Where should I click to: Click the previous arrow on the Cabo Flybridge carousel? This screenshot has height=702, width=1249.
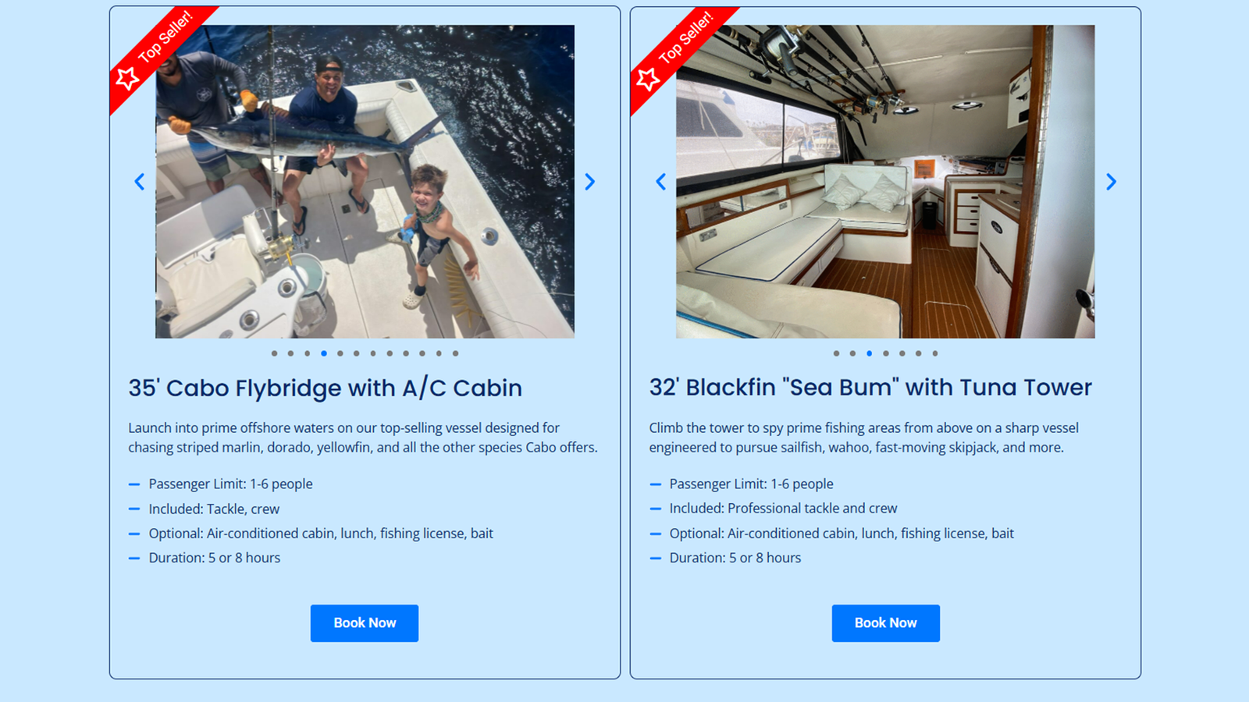click(x=140, y=182)
